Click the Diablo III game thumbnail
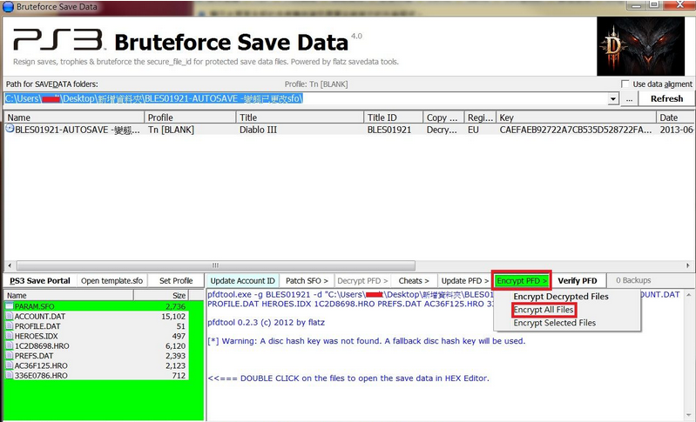Viewport: 696px width, 422px height. point(640,46)
